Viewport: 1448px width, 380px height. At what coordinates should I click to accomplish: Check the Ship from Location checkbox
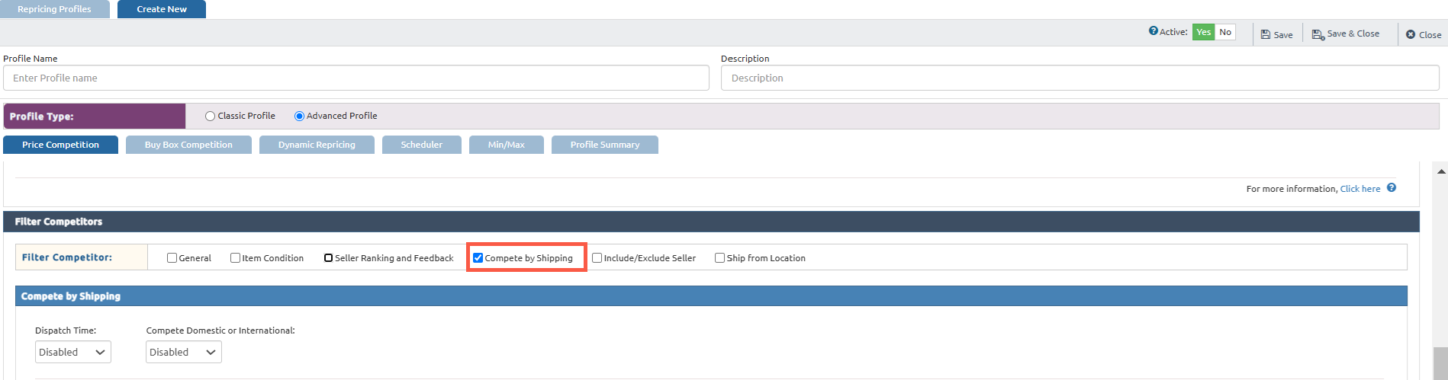(x=719, y=258)
